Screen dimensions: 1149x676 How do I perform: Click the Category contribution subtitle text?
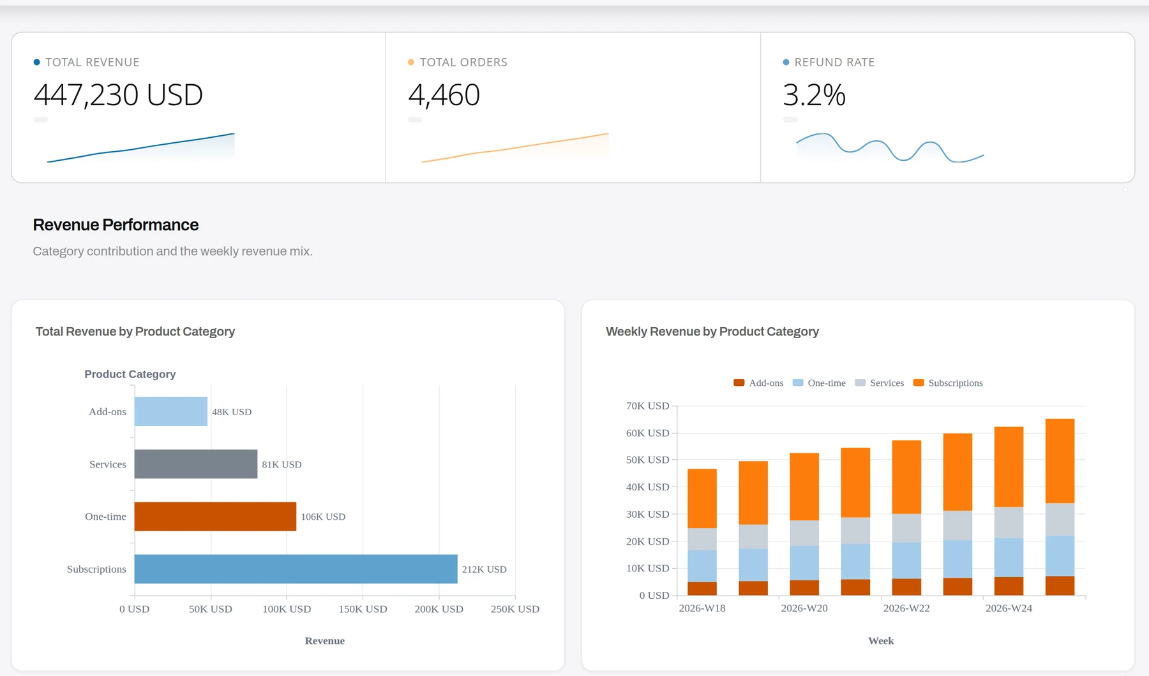(173, 251)
